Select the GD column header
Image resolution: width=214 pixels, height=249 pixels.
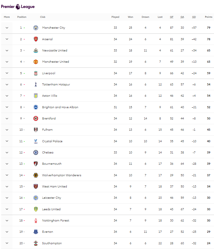[194, 17]
